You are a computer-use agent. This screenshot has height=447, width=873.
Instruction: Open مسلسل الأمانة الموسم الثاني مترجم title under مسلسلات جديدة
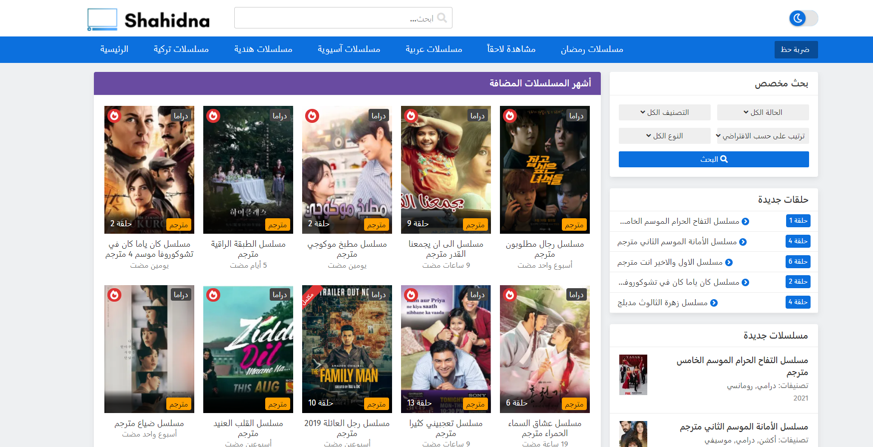click(x=744, y=427)
